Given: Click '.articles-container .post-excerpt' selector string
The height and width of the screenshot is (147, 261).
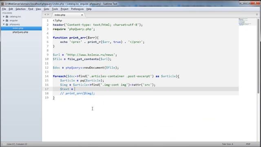Looking at the screenshot, I should (x=120, y=76).
